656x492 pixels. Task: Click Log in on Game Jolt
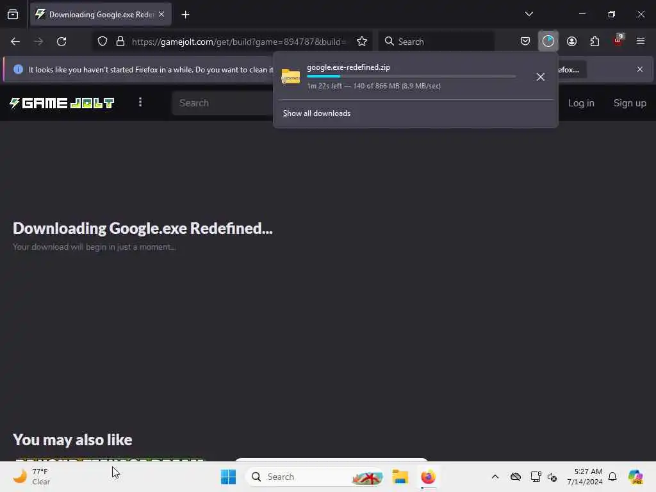point(580,103)
